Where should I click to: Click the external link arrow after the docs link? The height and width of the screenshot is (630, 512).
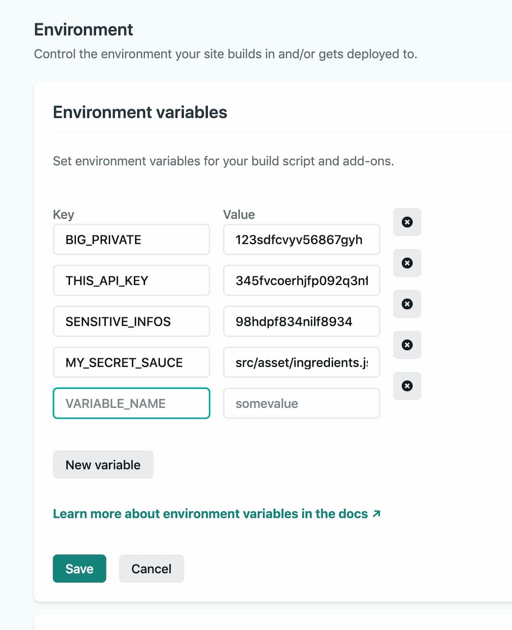376,513
